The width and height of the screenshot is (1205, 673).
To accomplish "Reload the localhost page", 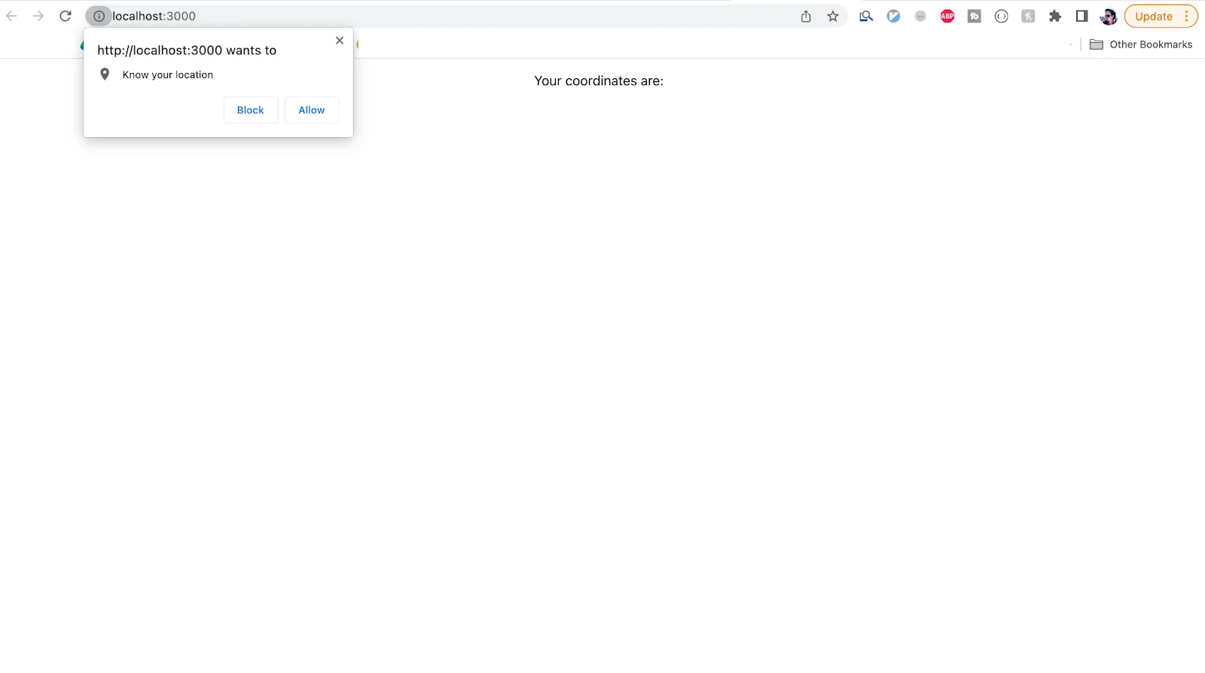I will (66, 16).
